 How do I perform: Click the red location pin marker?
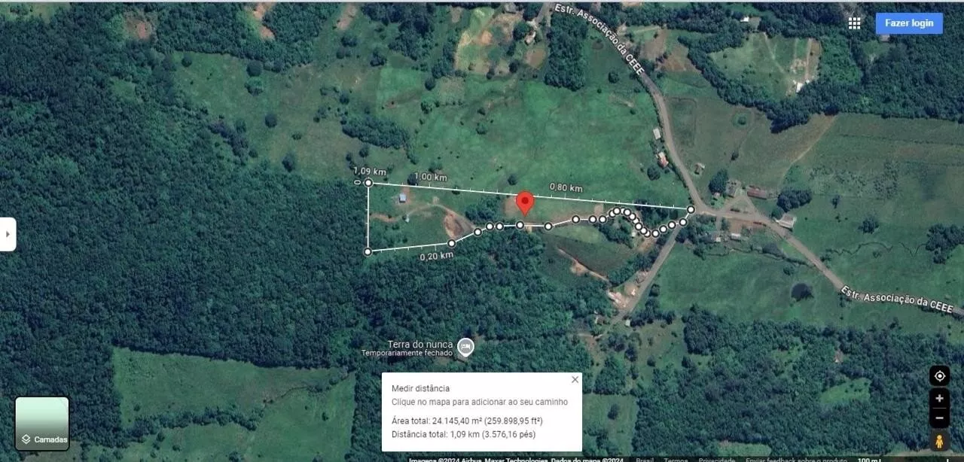click(x=525, y=202)
